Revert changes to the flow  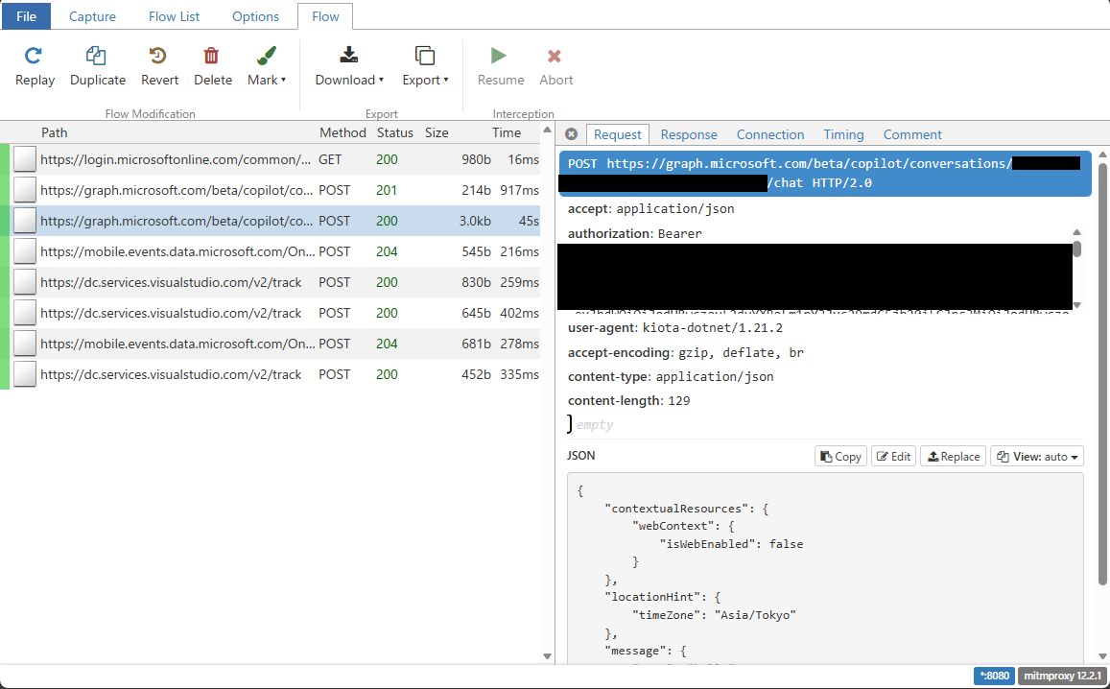[x=159, y=65]
